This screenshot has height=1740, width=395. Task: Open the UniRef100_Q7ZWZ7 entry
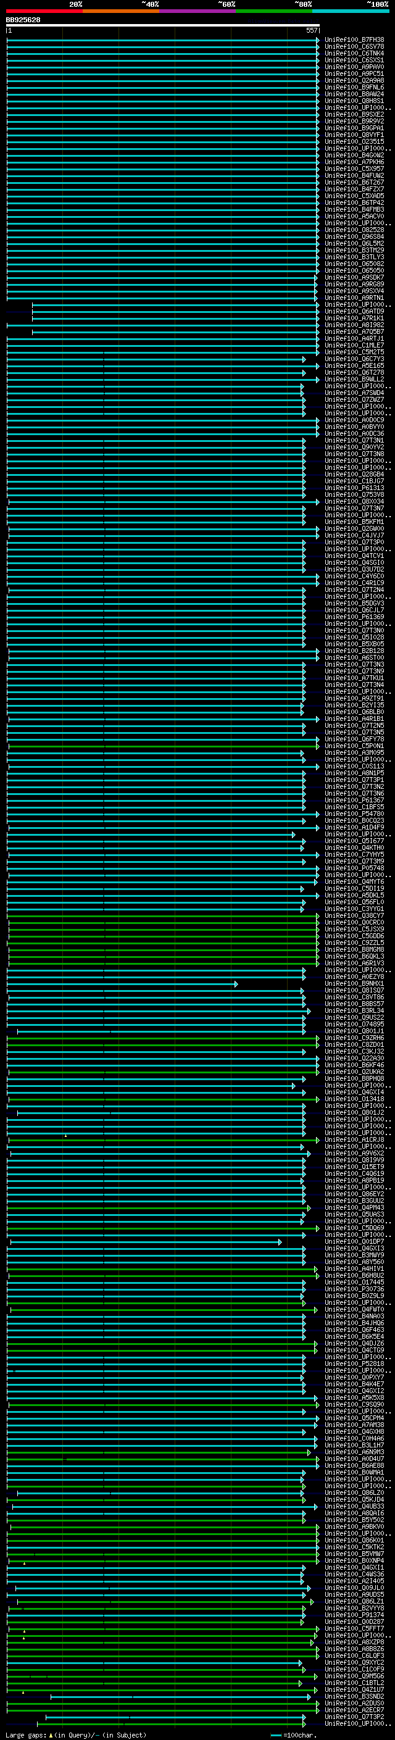click(x=354, y=400)
